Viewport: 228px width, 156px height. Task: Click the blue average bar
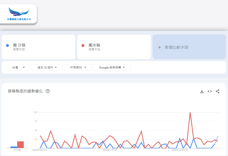(x=14, y=147)
